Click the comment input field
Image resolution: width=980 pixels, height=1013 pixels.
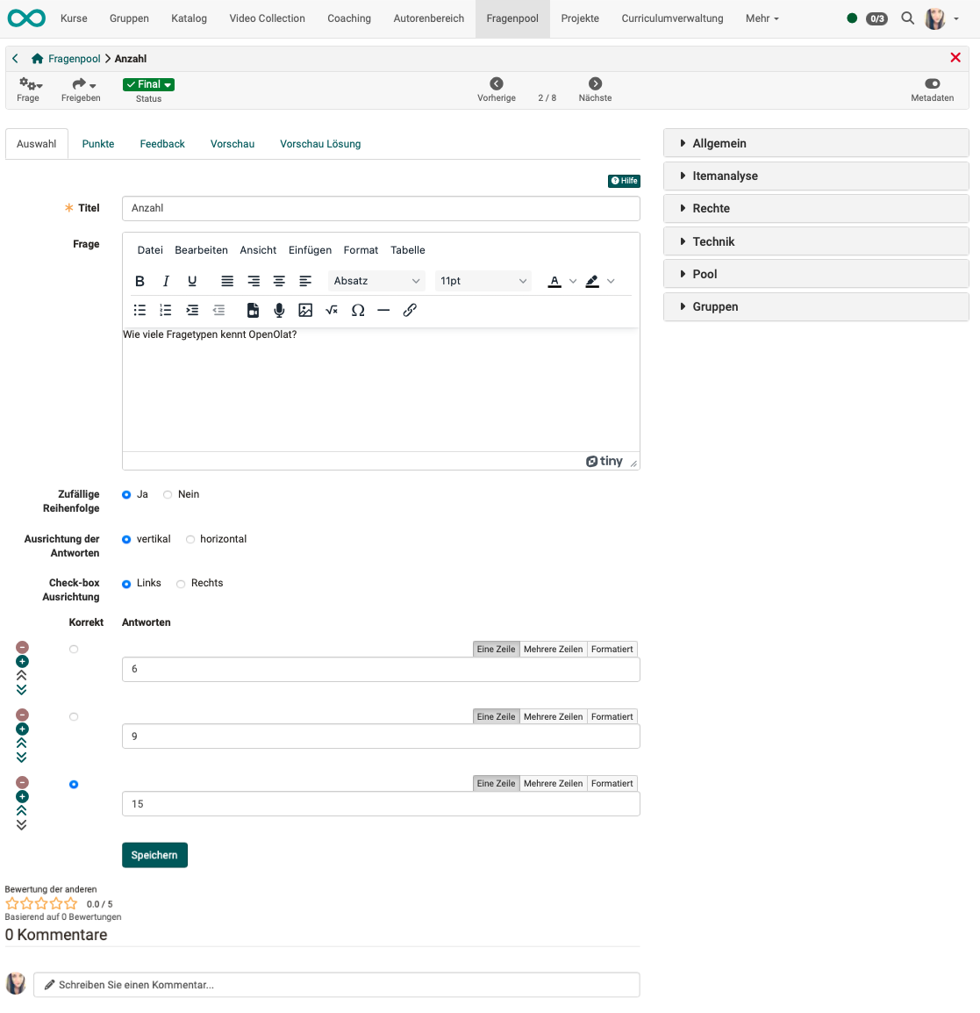tap(337, 985)
